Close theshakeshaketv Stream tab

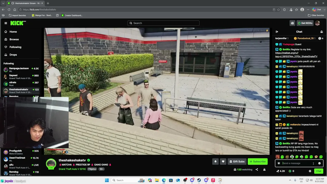pyautogui.click(x=42, y=3)
